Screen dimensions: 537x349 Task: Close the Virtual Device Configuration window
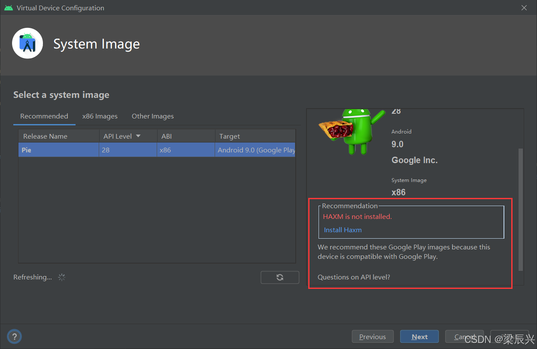[x=524, y=8]
